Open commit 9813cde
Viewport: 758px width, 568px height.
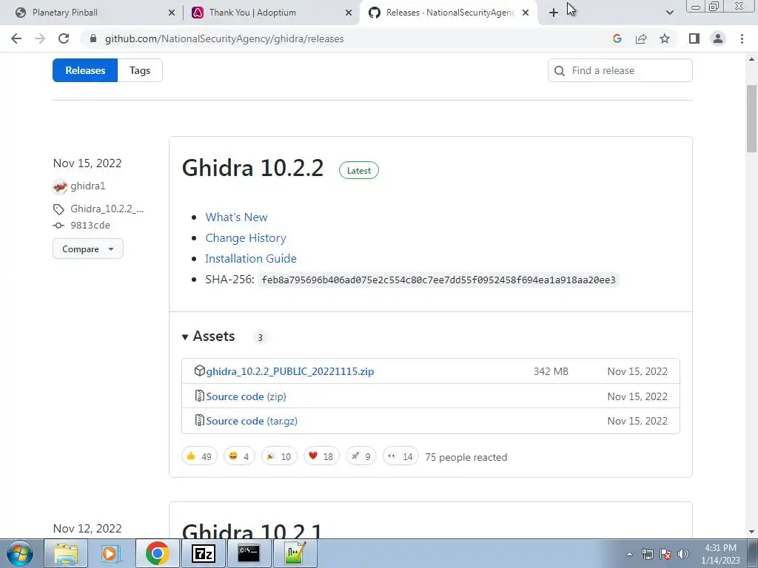pos(90,225)
